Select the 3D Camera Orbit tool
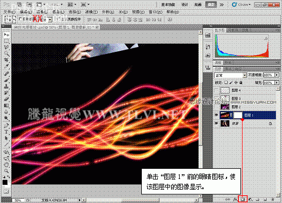Screen dimensions: 282x203 [x=6, y=158]
